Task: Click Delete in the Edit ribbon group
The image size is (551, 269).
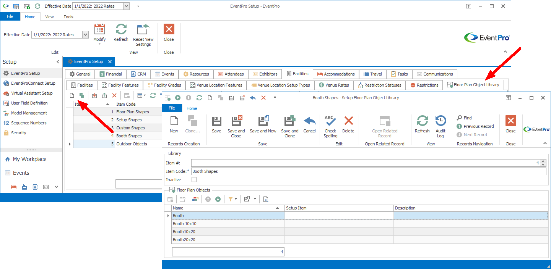Action: [x=348, y=124]
